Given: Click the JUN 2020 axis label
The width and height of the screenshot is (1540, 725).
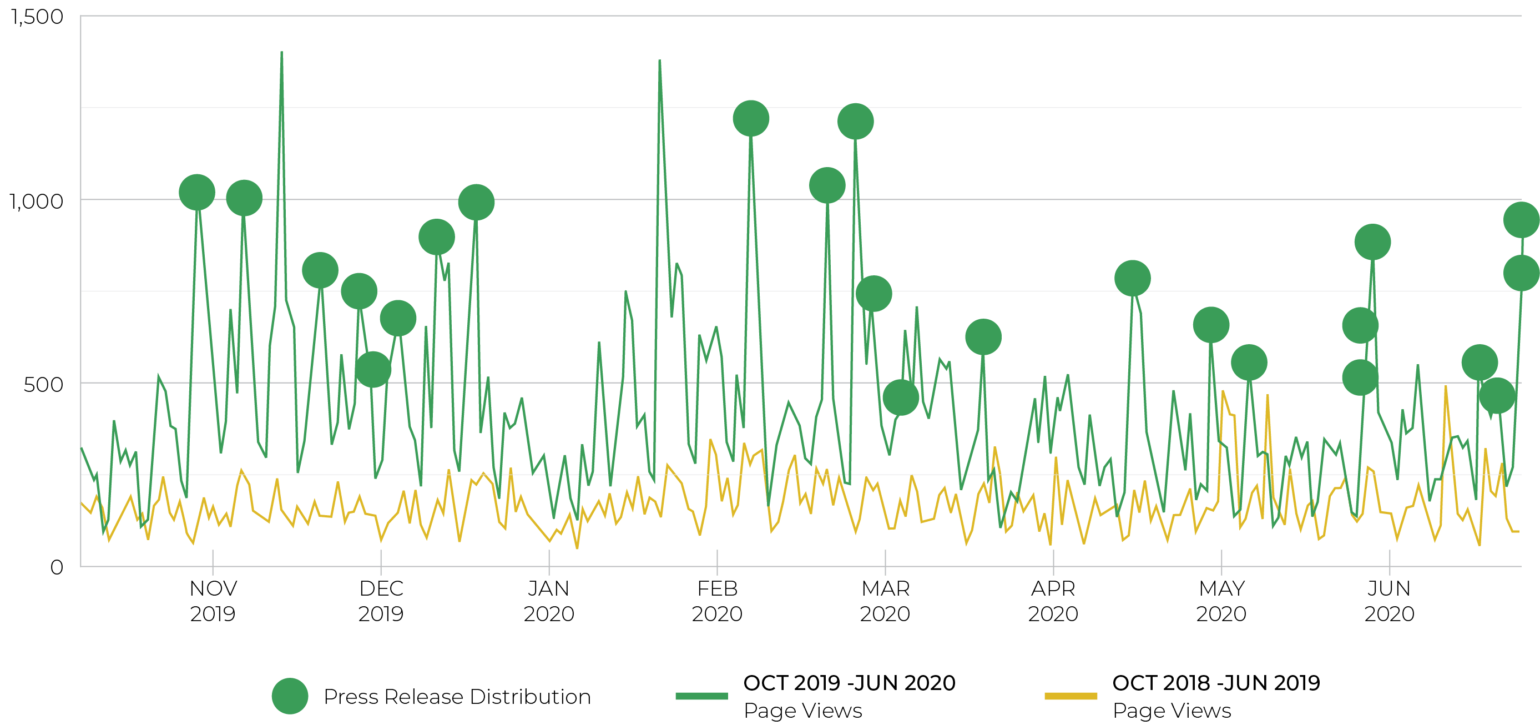Looking at the screenshot, I should [x=1390, y=601].
